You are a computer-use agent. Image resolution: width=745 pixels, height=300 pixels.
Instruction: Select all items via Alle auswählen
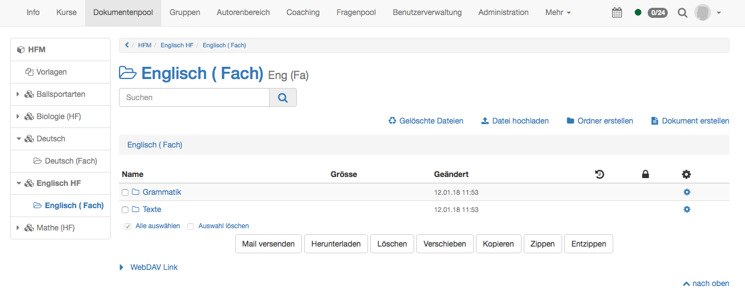pyautogui.click(x=157, y=226)
